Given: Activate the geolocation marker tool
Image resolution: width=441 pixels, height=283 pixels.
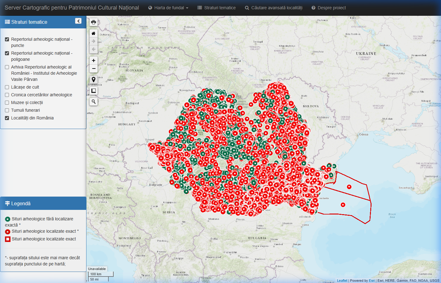Looking at the screenshot, I should pyautogui.click(x=93, y=79).
